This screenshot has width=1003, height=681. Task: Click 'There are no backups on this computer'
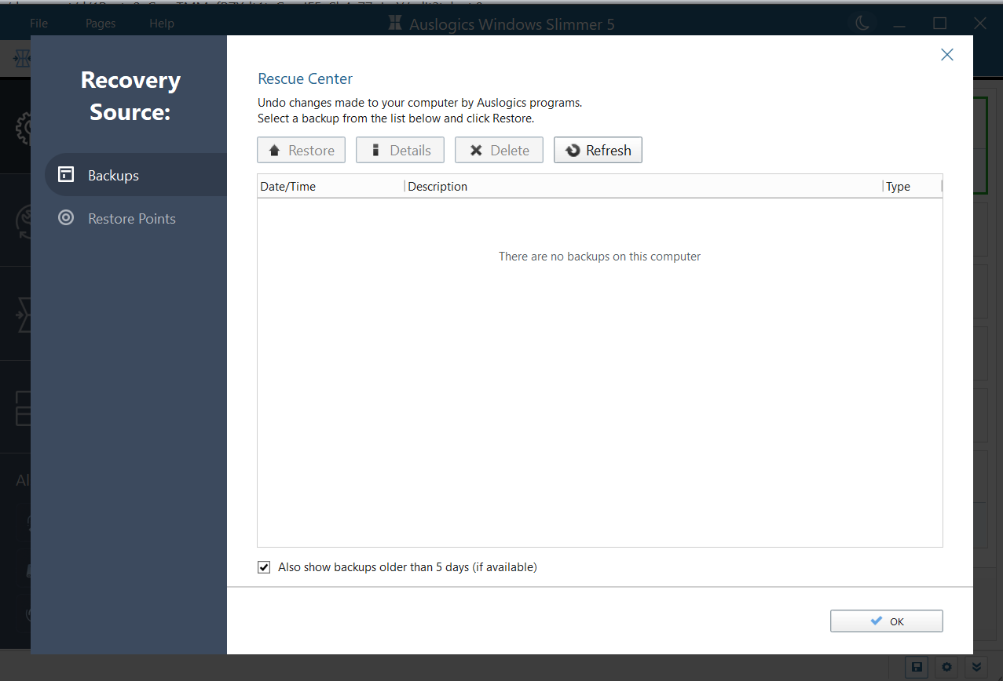(x=599, y=257)
